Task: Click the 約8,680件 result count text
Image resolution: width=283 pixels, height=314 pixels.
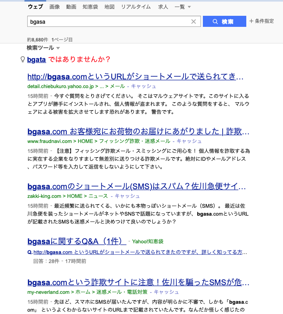Action: [37, 39]
